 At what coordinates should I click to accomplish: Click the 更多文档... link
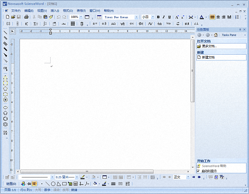coord(209,46)
